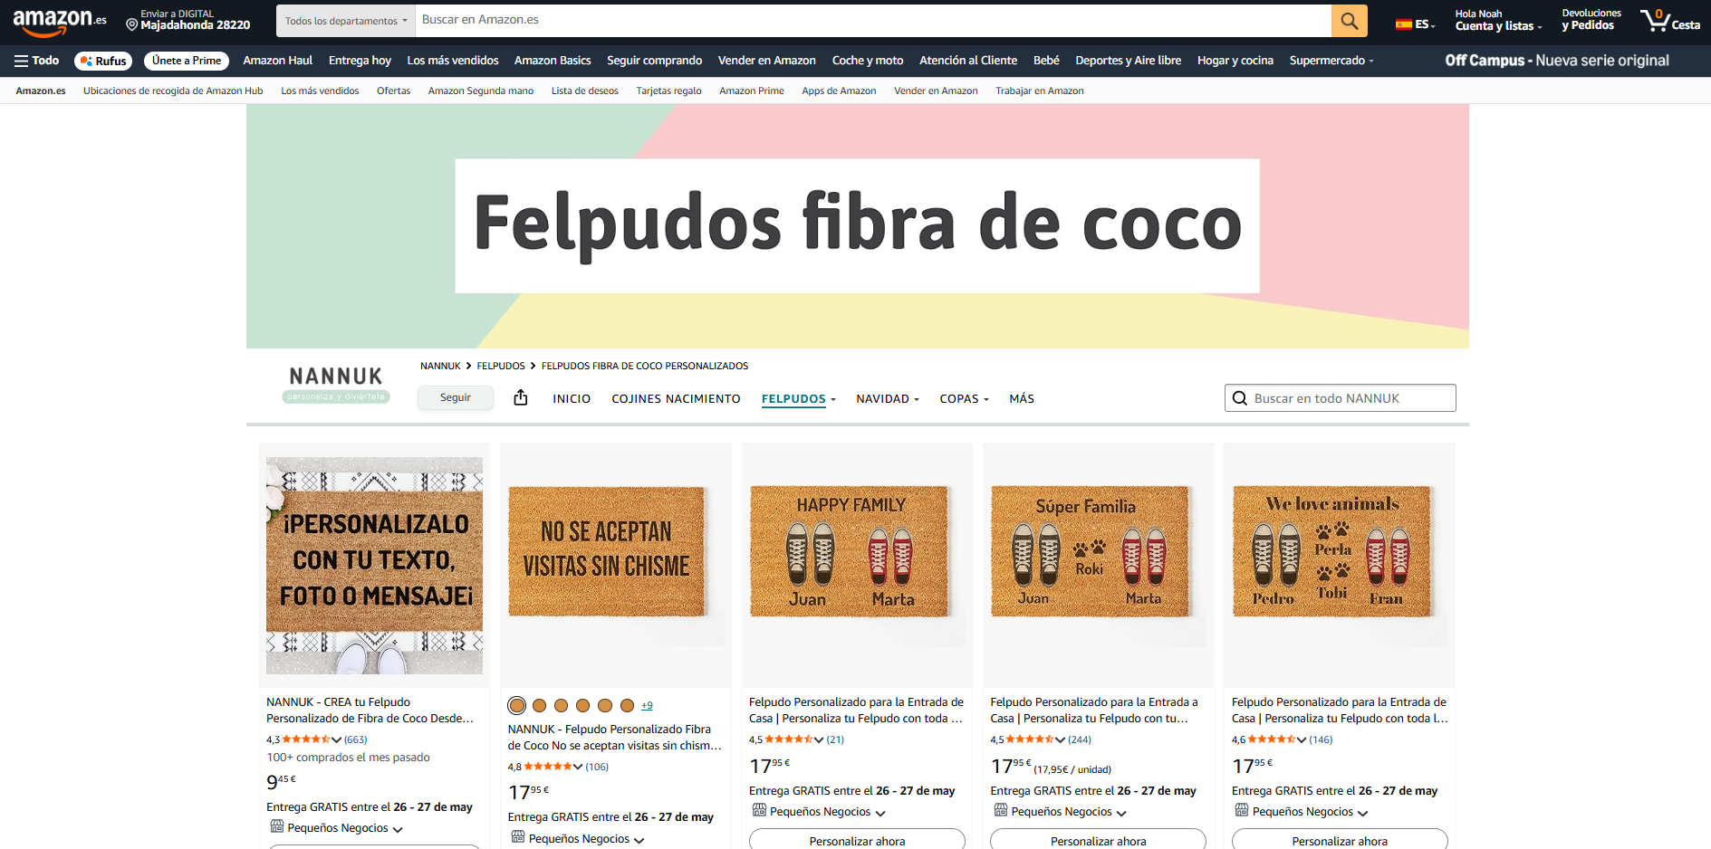Open Devoluciones y Pedidos link
Image resolution: width=1711 pixels, height=849 pixels.
point(1591,20)
